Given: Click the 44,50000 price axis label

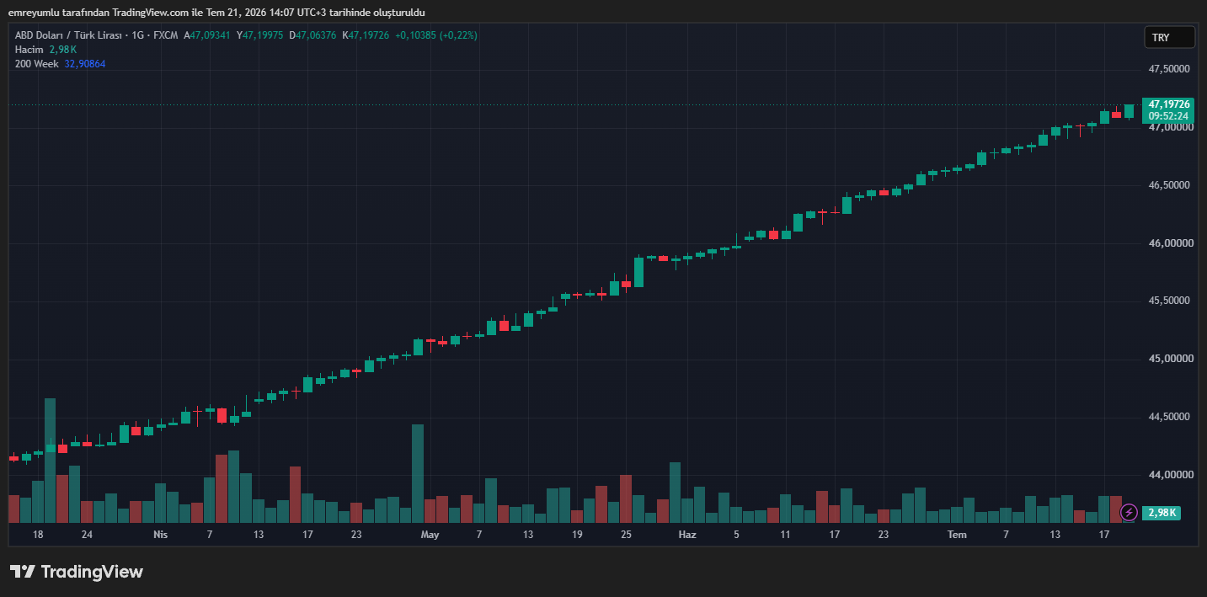Looking at the screenshot, I should pos(1171,417).
